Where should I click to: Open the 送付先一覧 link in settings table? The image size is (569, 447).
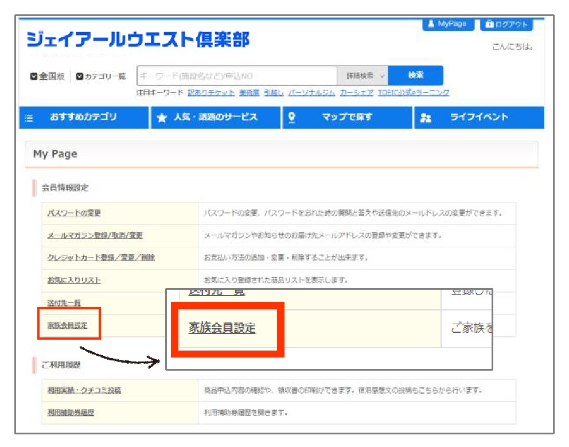coord(64,303)
